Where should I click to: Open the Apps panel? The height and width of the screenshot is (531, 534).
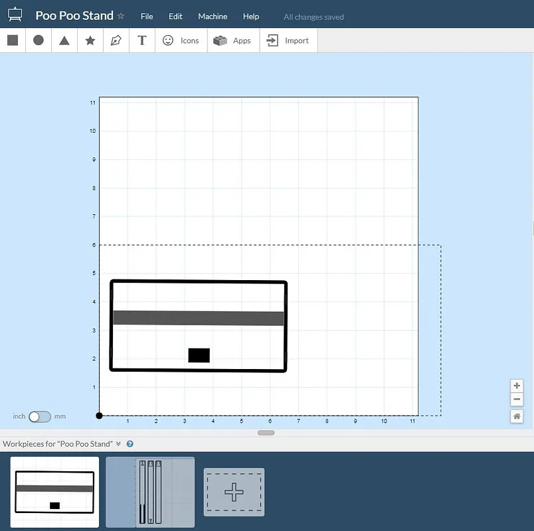(233, 40)
